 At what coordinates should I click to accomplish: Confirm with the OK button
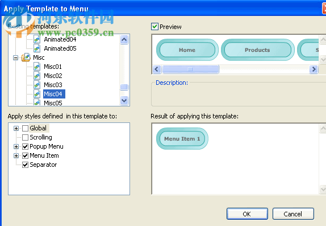coord(247,214)
